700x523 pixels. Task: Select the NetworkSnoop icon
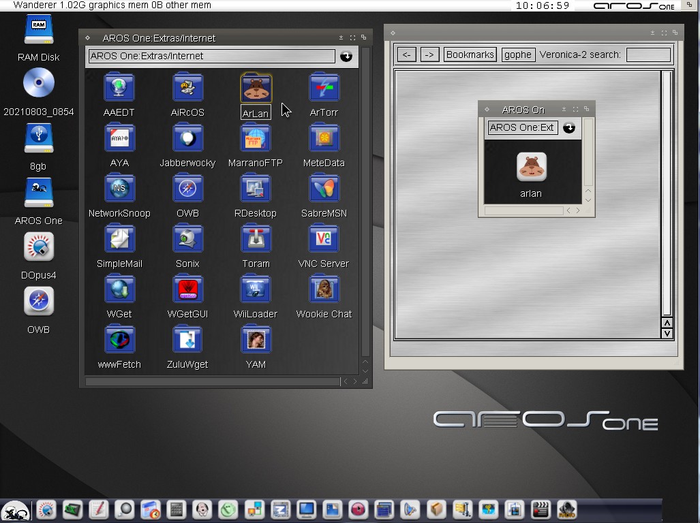tap(119, 189)
